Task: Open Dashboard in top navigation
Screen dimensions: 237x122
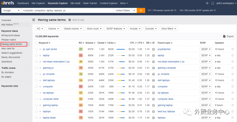Action: [x=23, y=3]
